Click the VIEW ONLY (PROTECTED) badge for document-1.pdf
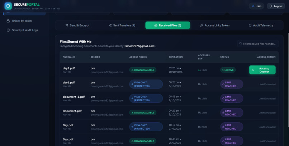Viewport: 289px width, 146px height. point(146,98)
